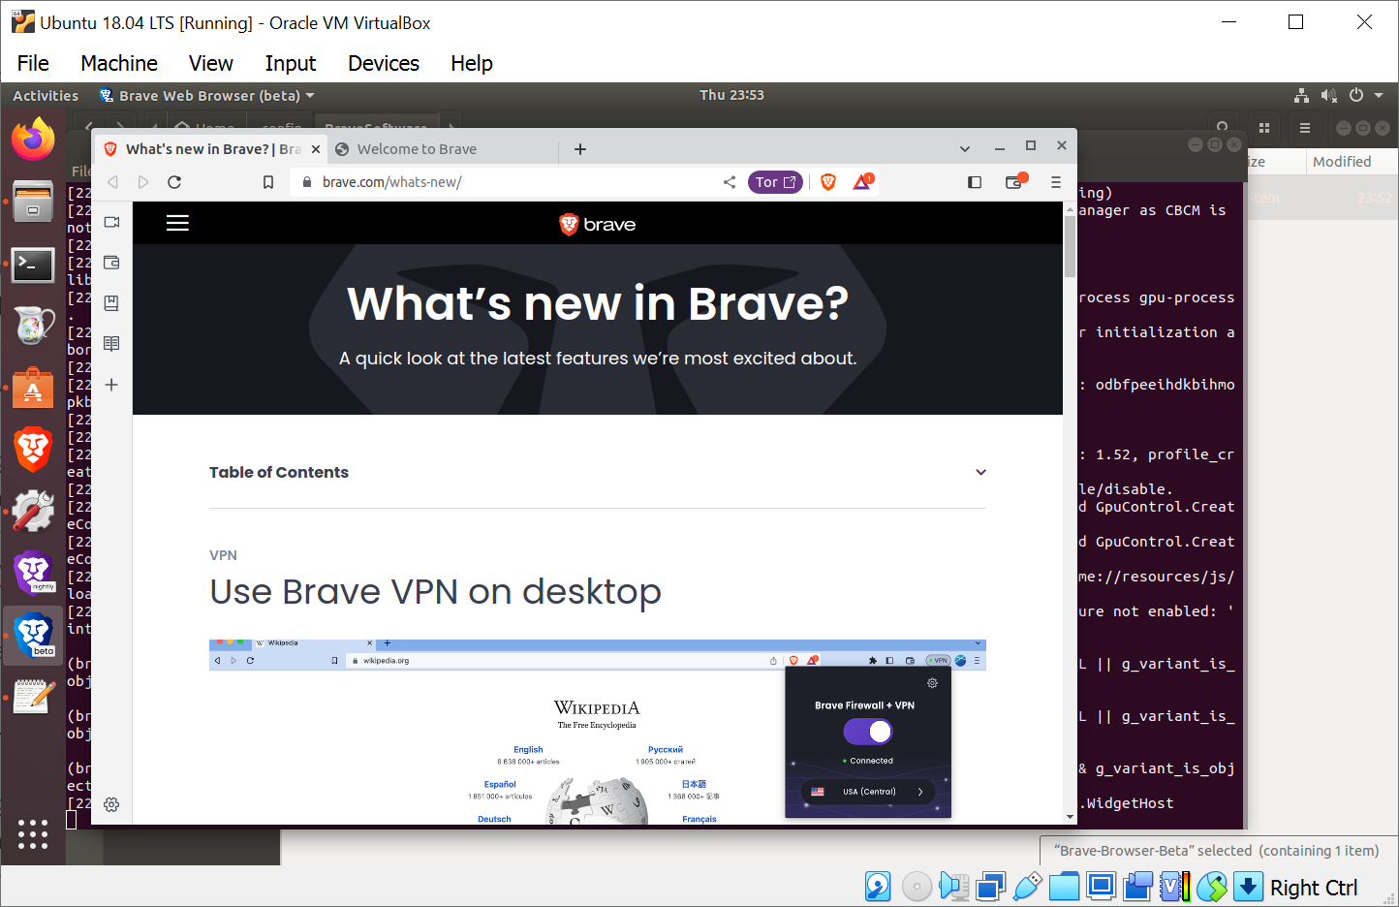Share the current page
The image size is (1399, 907).
click(730, 182)
